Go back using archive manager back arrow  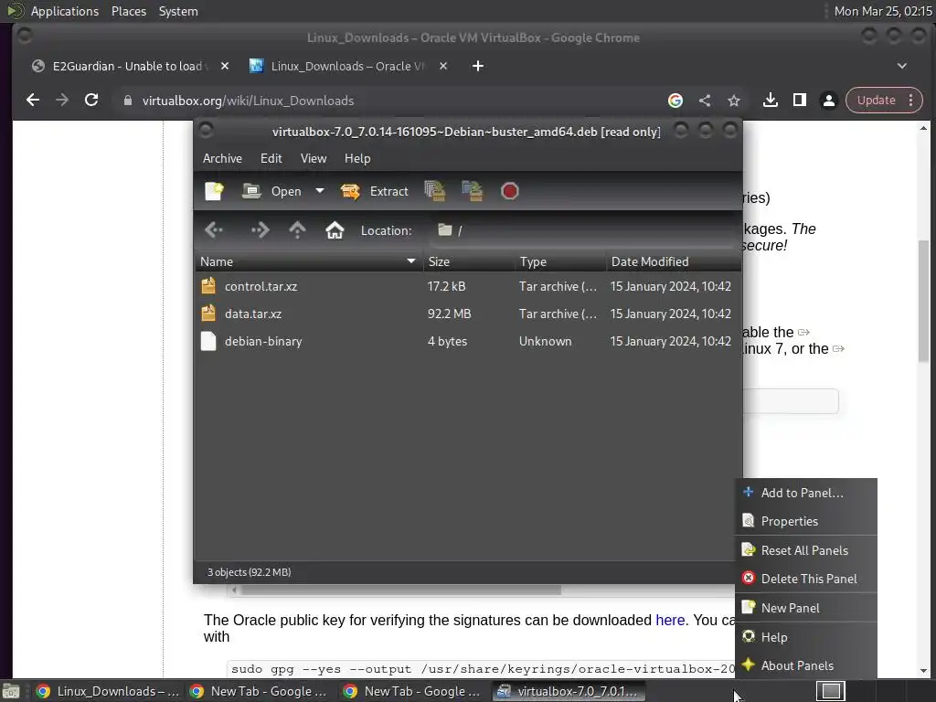(x=214, y=229)
